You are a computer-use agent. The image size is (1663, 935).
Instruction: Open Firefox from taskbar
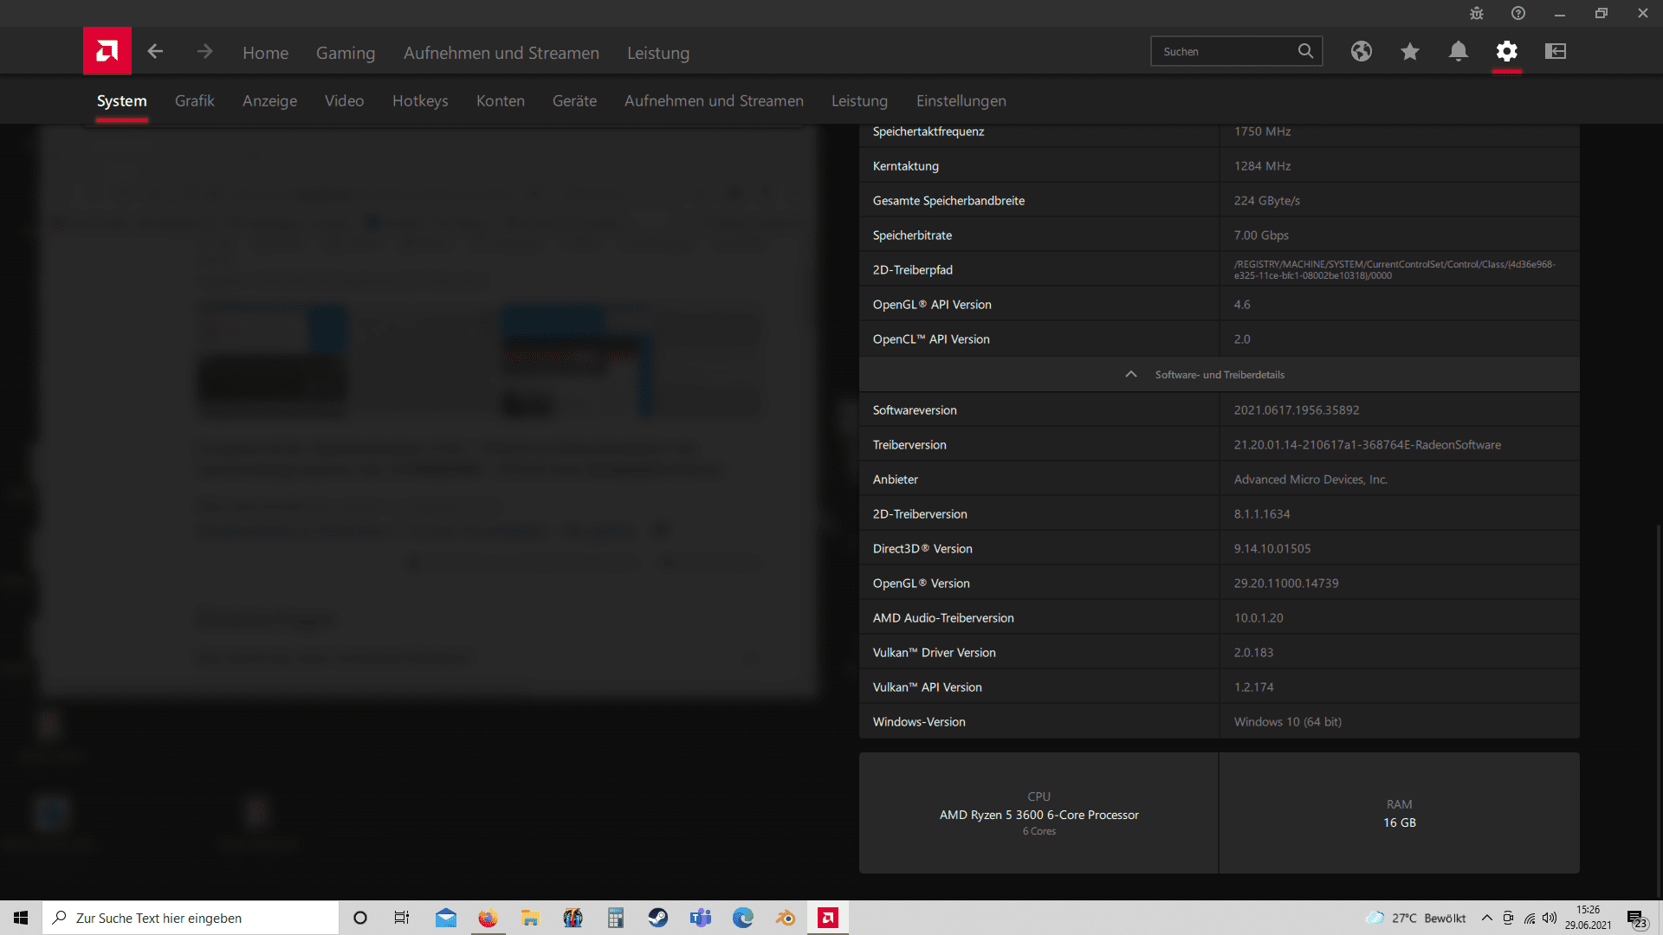[x=489, y=918]
